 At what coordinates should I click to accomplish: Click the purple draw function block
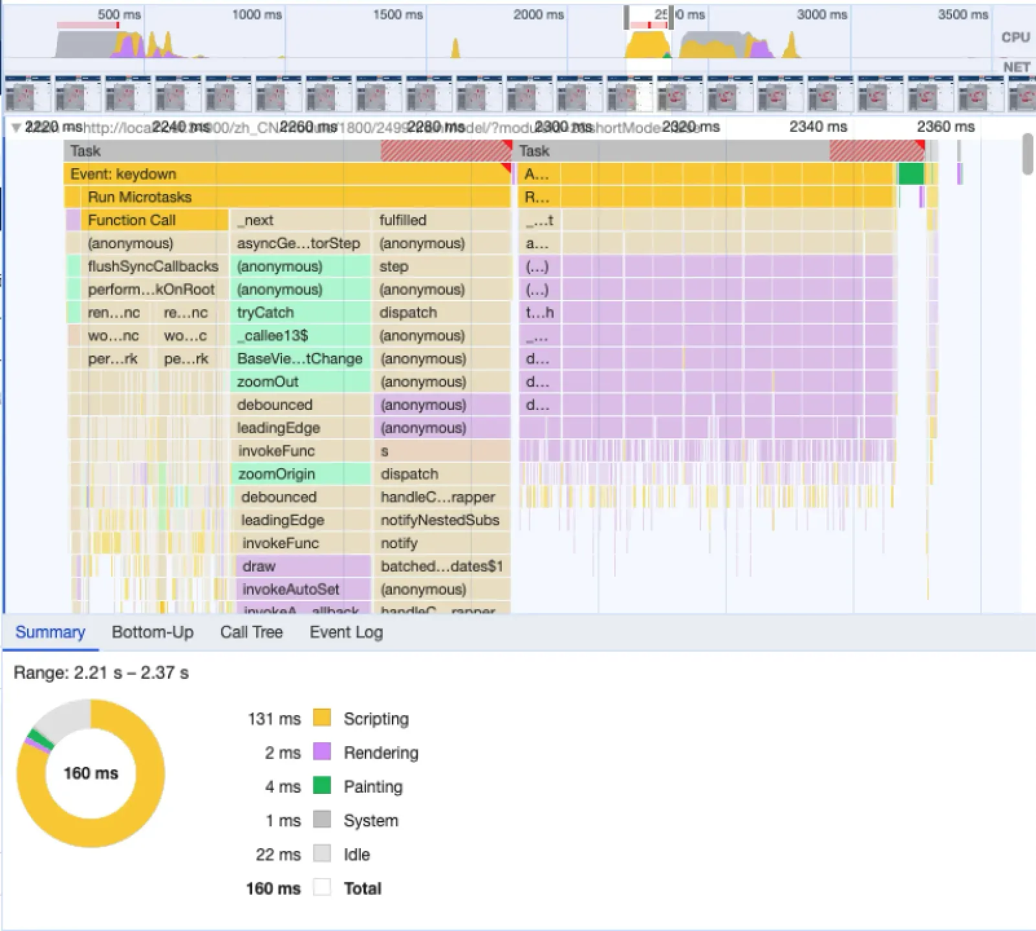(303, 566)
